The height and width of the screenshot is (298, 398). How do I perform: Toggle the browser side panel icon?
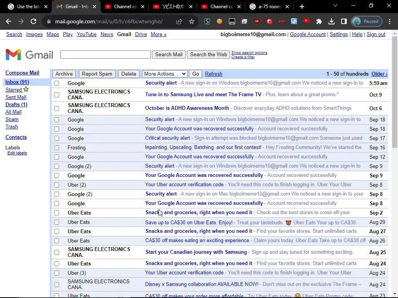(344, 22)
